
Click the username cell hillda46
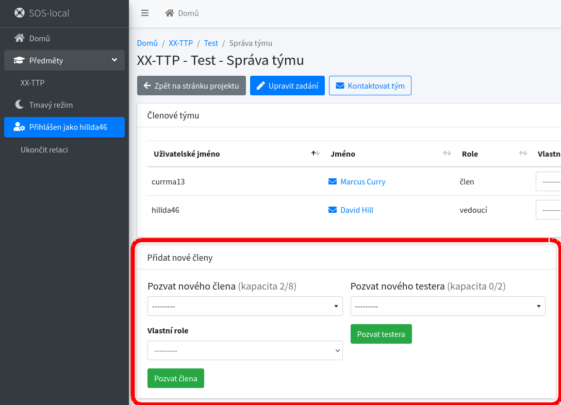point(166,210)
